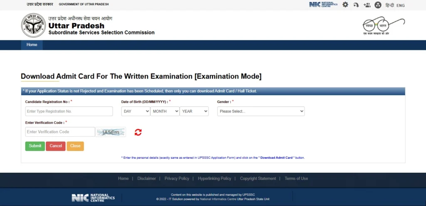The image size is (426, 206).
Task: Expand the YEAR dropdown
Action: click(194, 111)
